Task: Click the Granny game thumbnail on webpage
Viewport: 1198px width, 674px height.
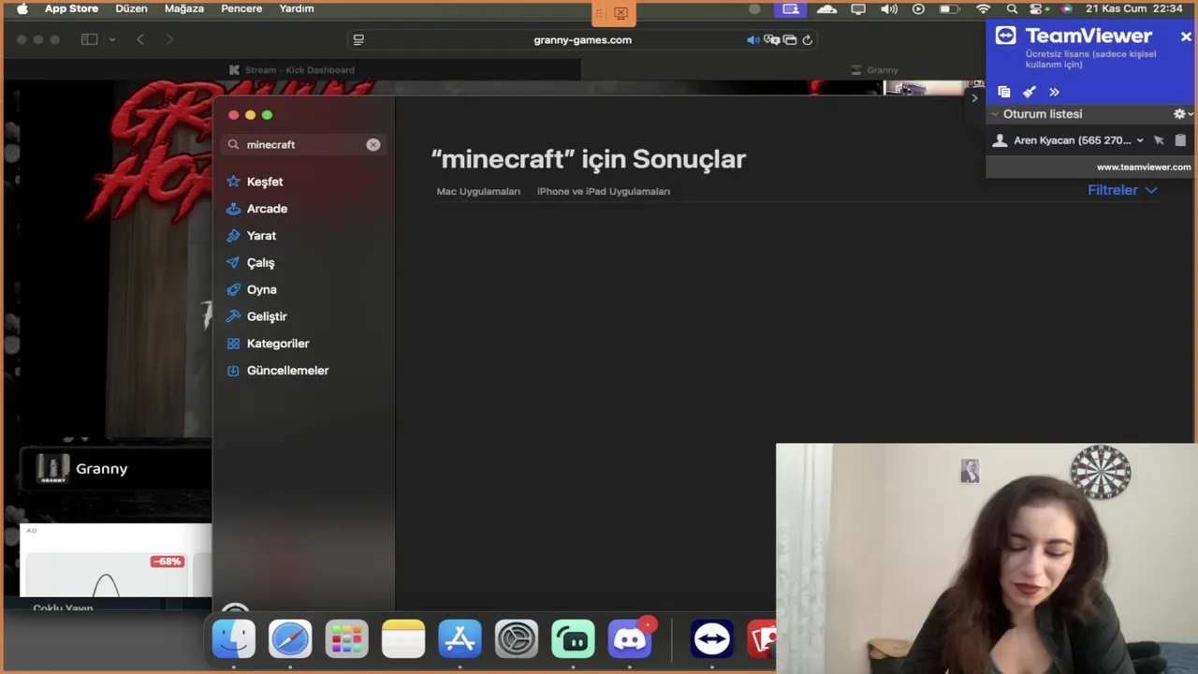Action: point(53,468)
